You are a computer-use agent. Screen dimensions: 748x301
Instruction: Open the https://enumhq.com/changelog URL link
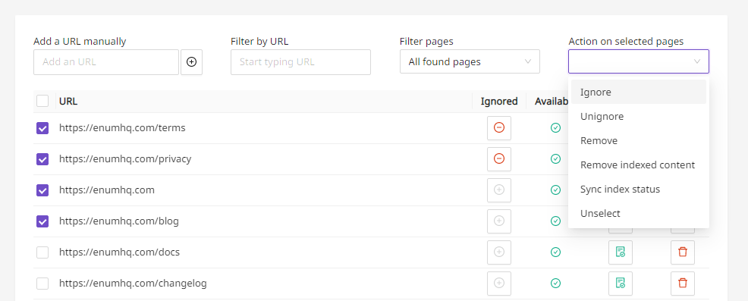pyautogui.click(x=133, y=283)
